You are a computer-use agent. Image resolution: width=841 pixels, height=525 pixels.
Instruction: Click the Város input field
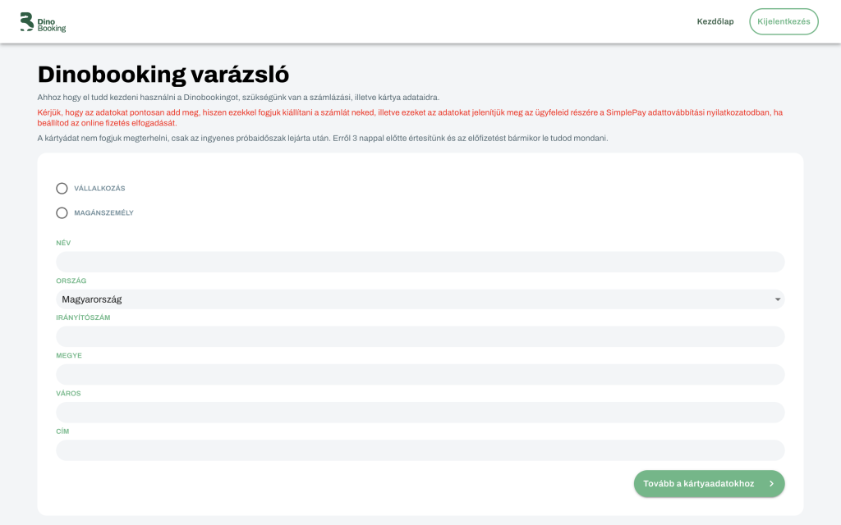click(x=420, y=413)
